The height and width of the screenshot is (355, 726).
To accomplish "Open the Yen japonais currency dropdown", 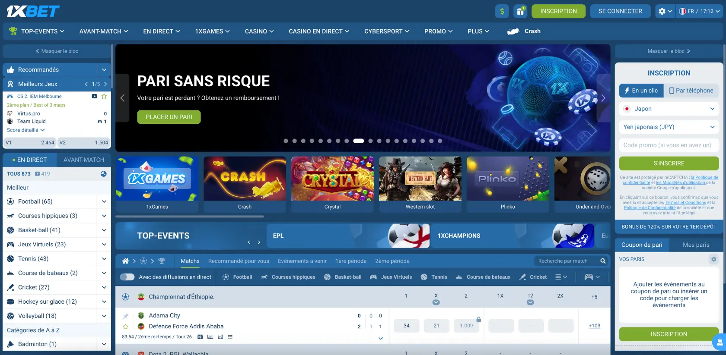I will [669, 127].
